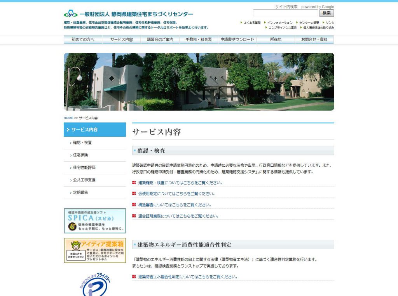Screen dimensions: 398x296
Task: Open the よくある質問 link
Action: click(x=252, y=23)
